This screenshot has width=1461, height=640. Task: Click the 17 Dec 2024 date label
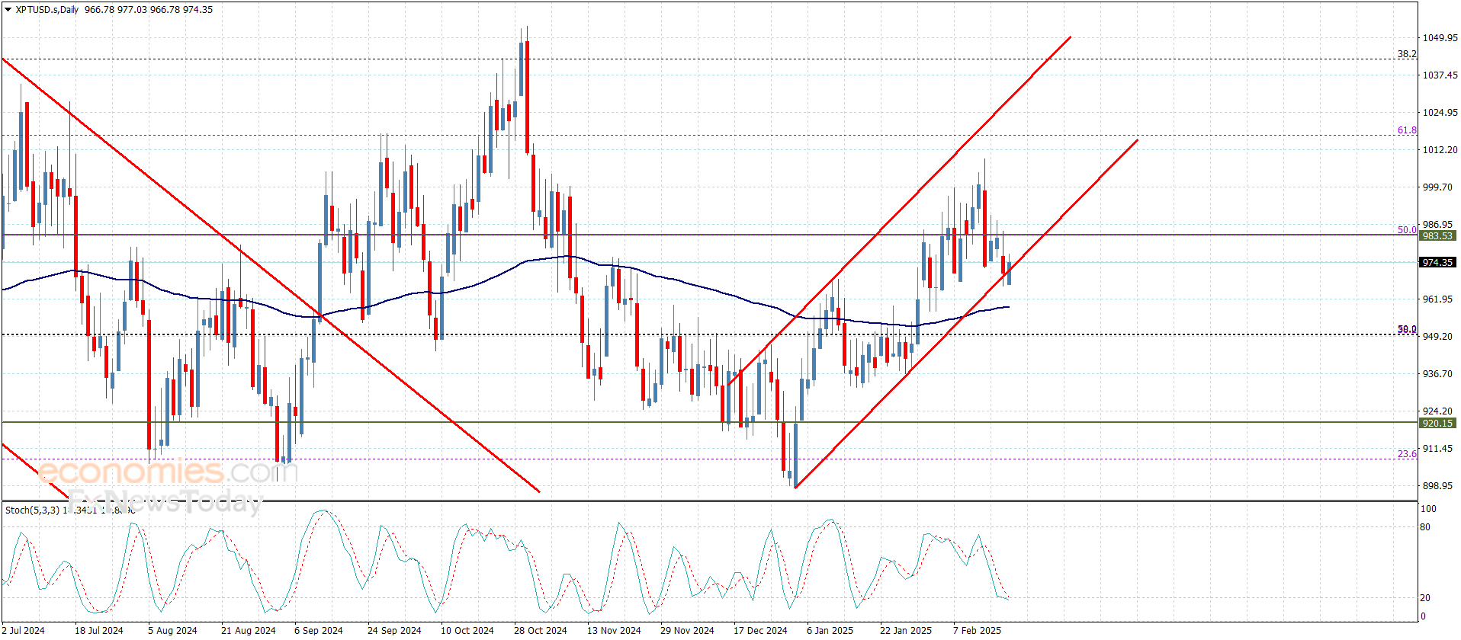[x=760, y=630]
